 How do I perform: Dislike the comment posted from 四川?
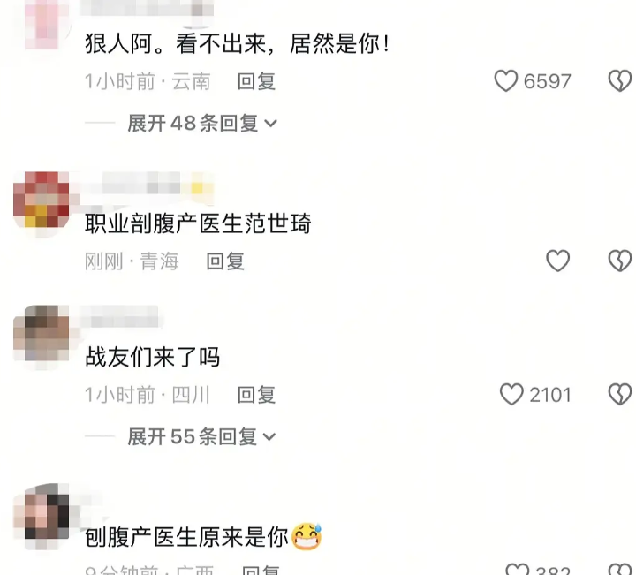621,394
